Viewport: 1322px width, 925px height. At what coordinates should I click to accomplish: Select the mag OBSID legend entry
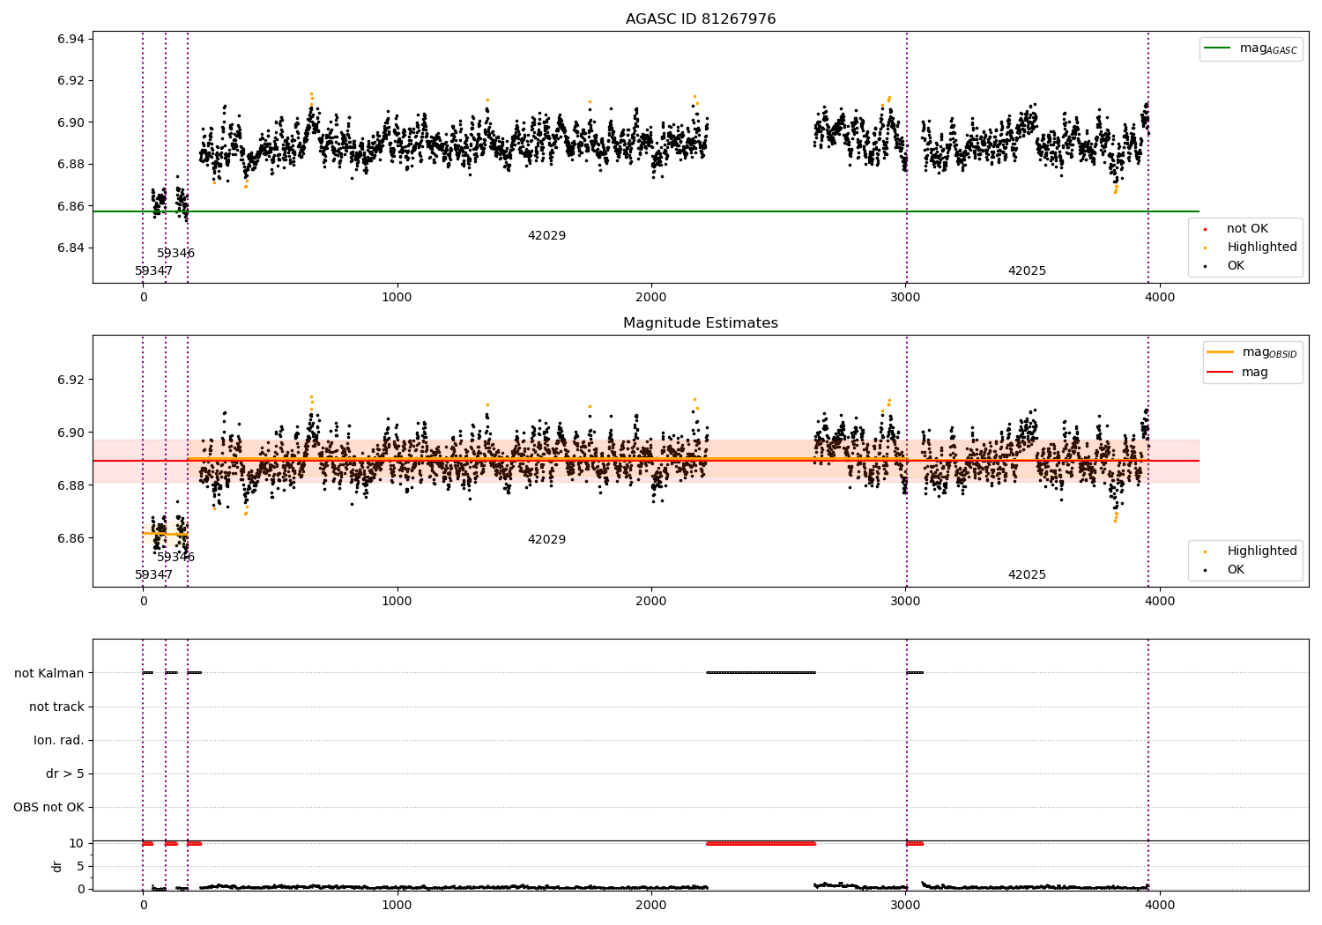(x=1252, y=352)
